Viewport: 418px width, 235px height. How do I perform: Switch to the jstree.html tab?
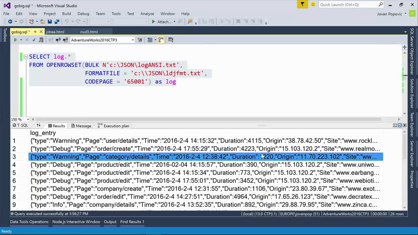coord(55,32)
